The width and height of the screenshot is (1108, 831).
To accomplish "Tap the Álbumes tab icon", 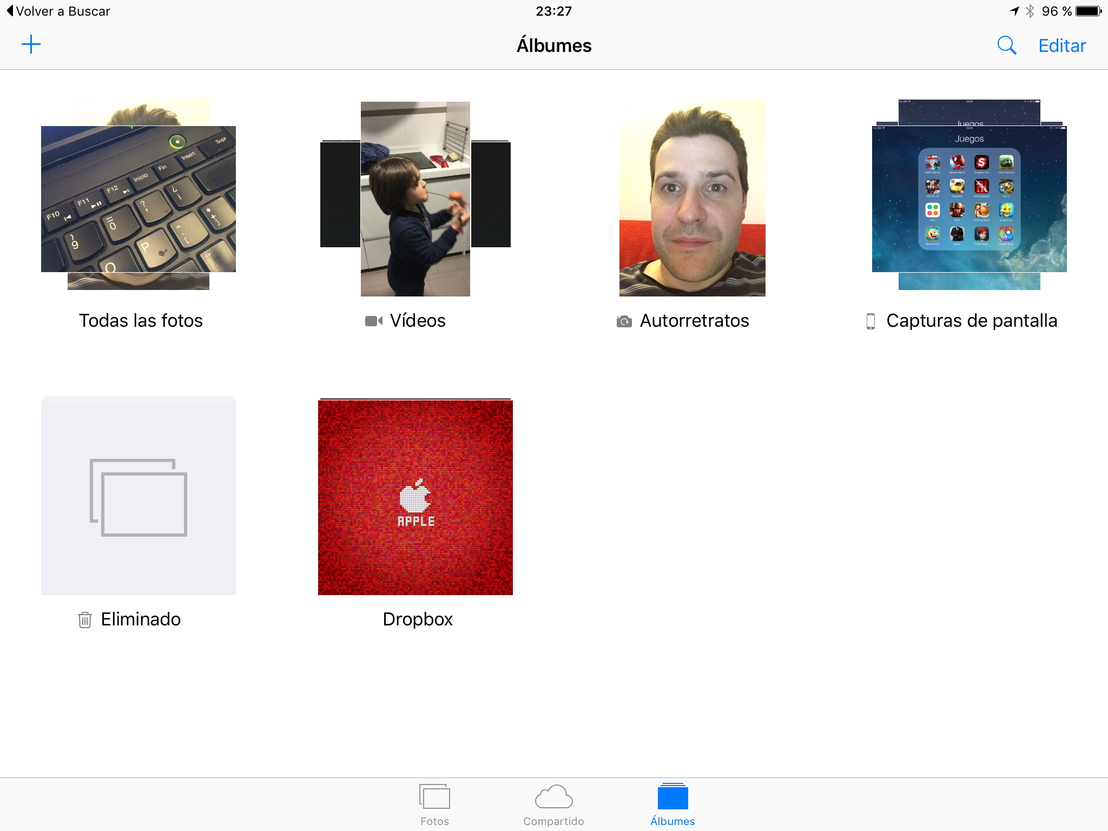I will tap(672, 797).
